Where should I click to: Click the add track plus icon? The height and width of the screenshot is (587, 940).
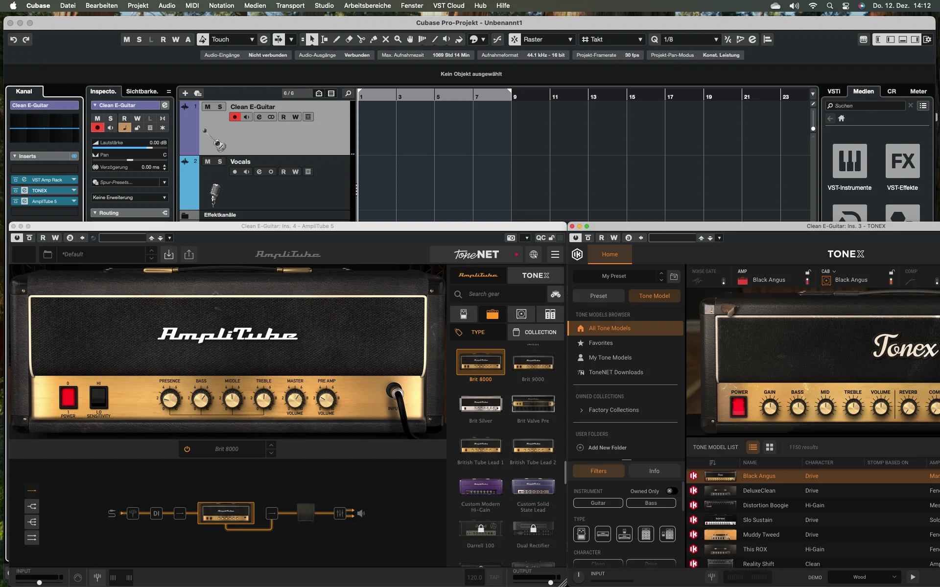185,93
